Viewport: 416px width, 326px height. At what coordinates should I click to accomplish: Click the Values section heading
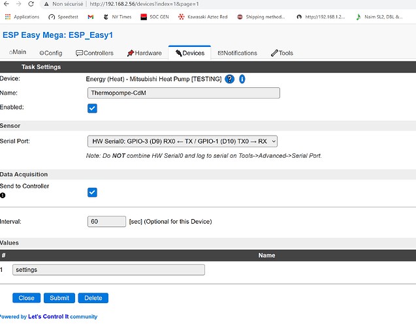pyautogui.click(x=9, y=243)
